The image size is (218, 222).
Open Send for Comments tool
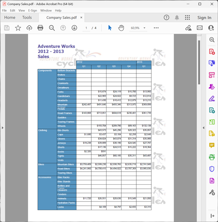(x=212, y=134)
